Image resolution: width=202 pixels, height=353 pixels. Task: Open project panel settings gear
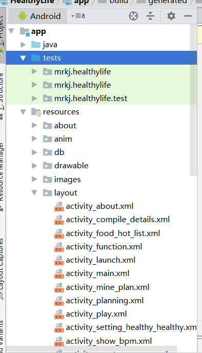coord(171,16)
